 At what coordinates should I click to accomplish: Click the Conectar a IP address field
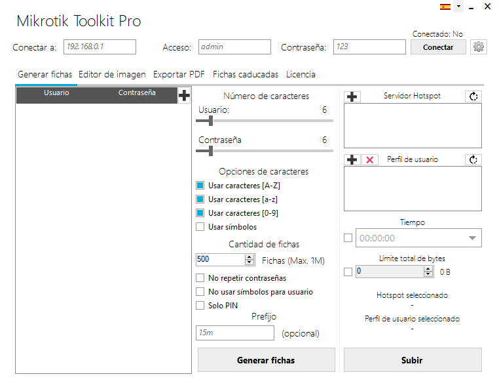coord(100,47)
